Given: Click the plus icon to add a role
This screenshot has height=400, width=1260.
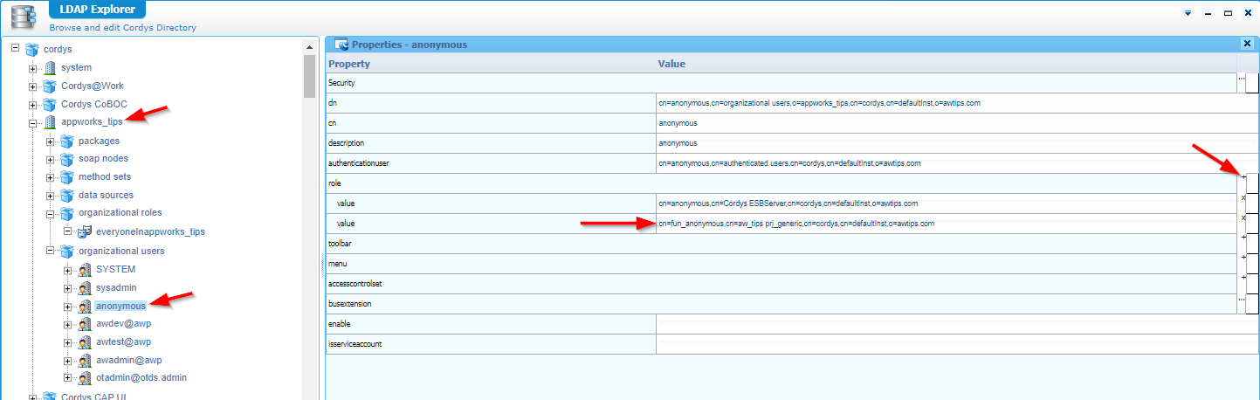Looking at the screenshot, I should [1243, 177].
